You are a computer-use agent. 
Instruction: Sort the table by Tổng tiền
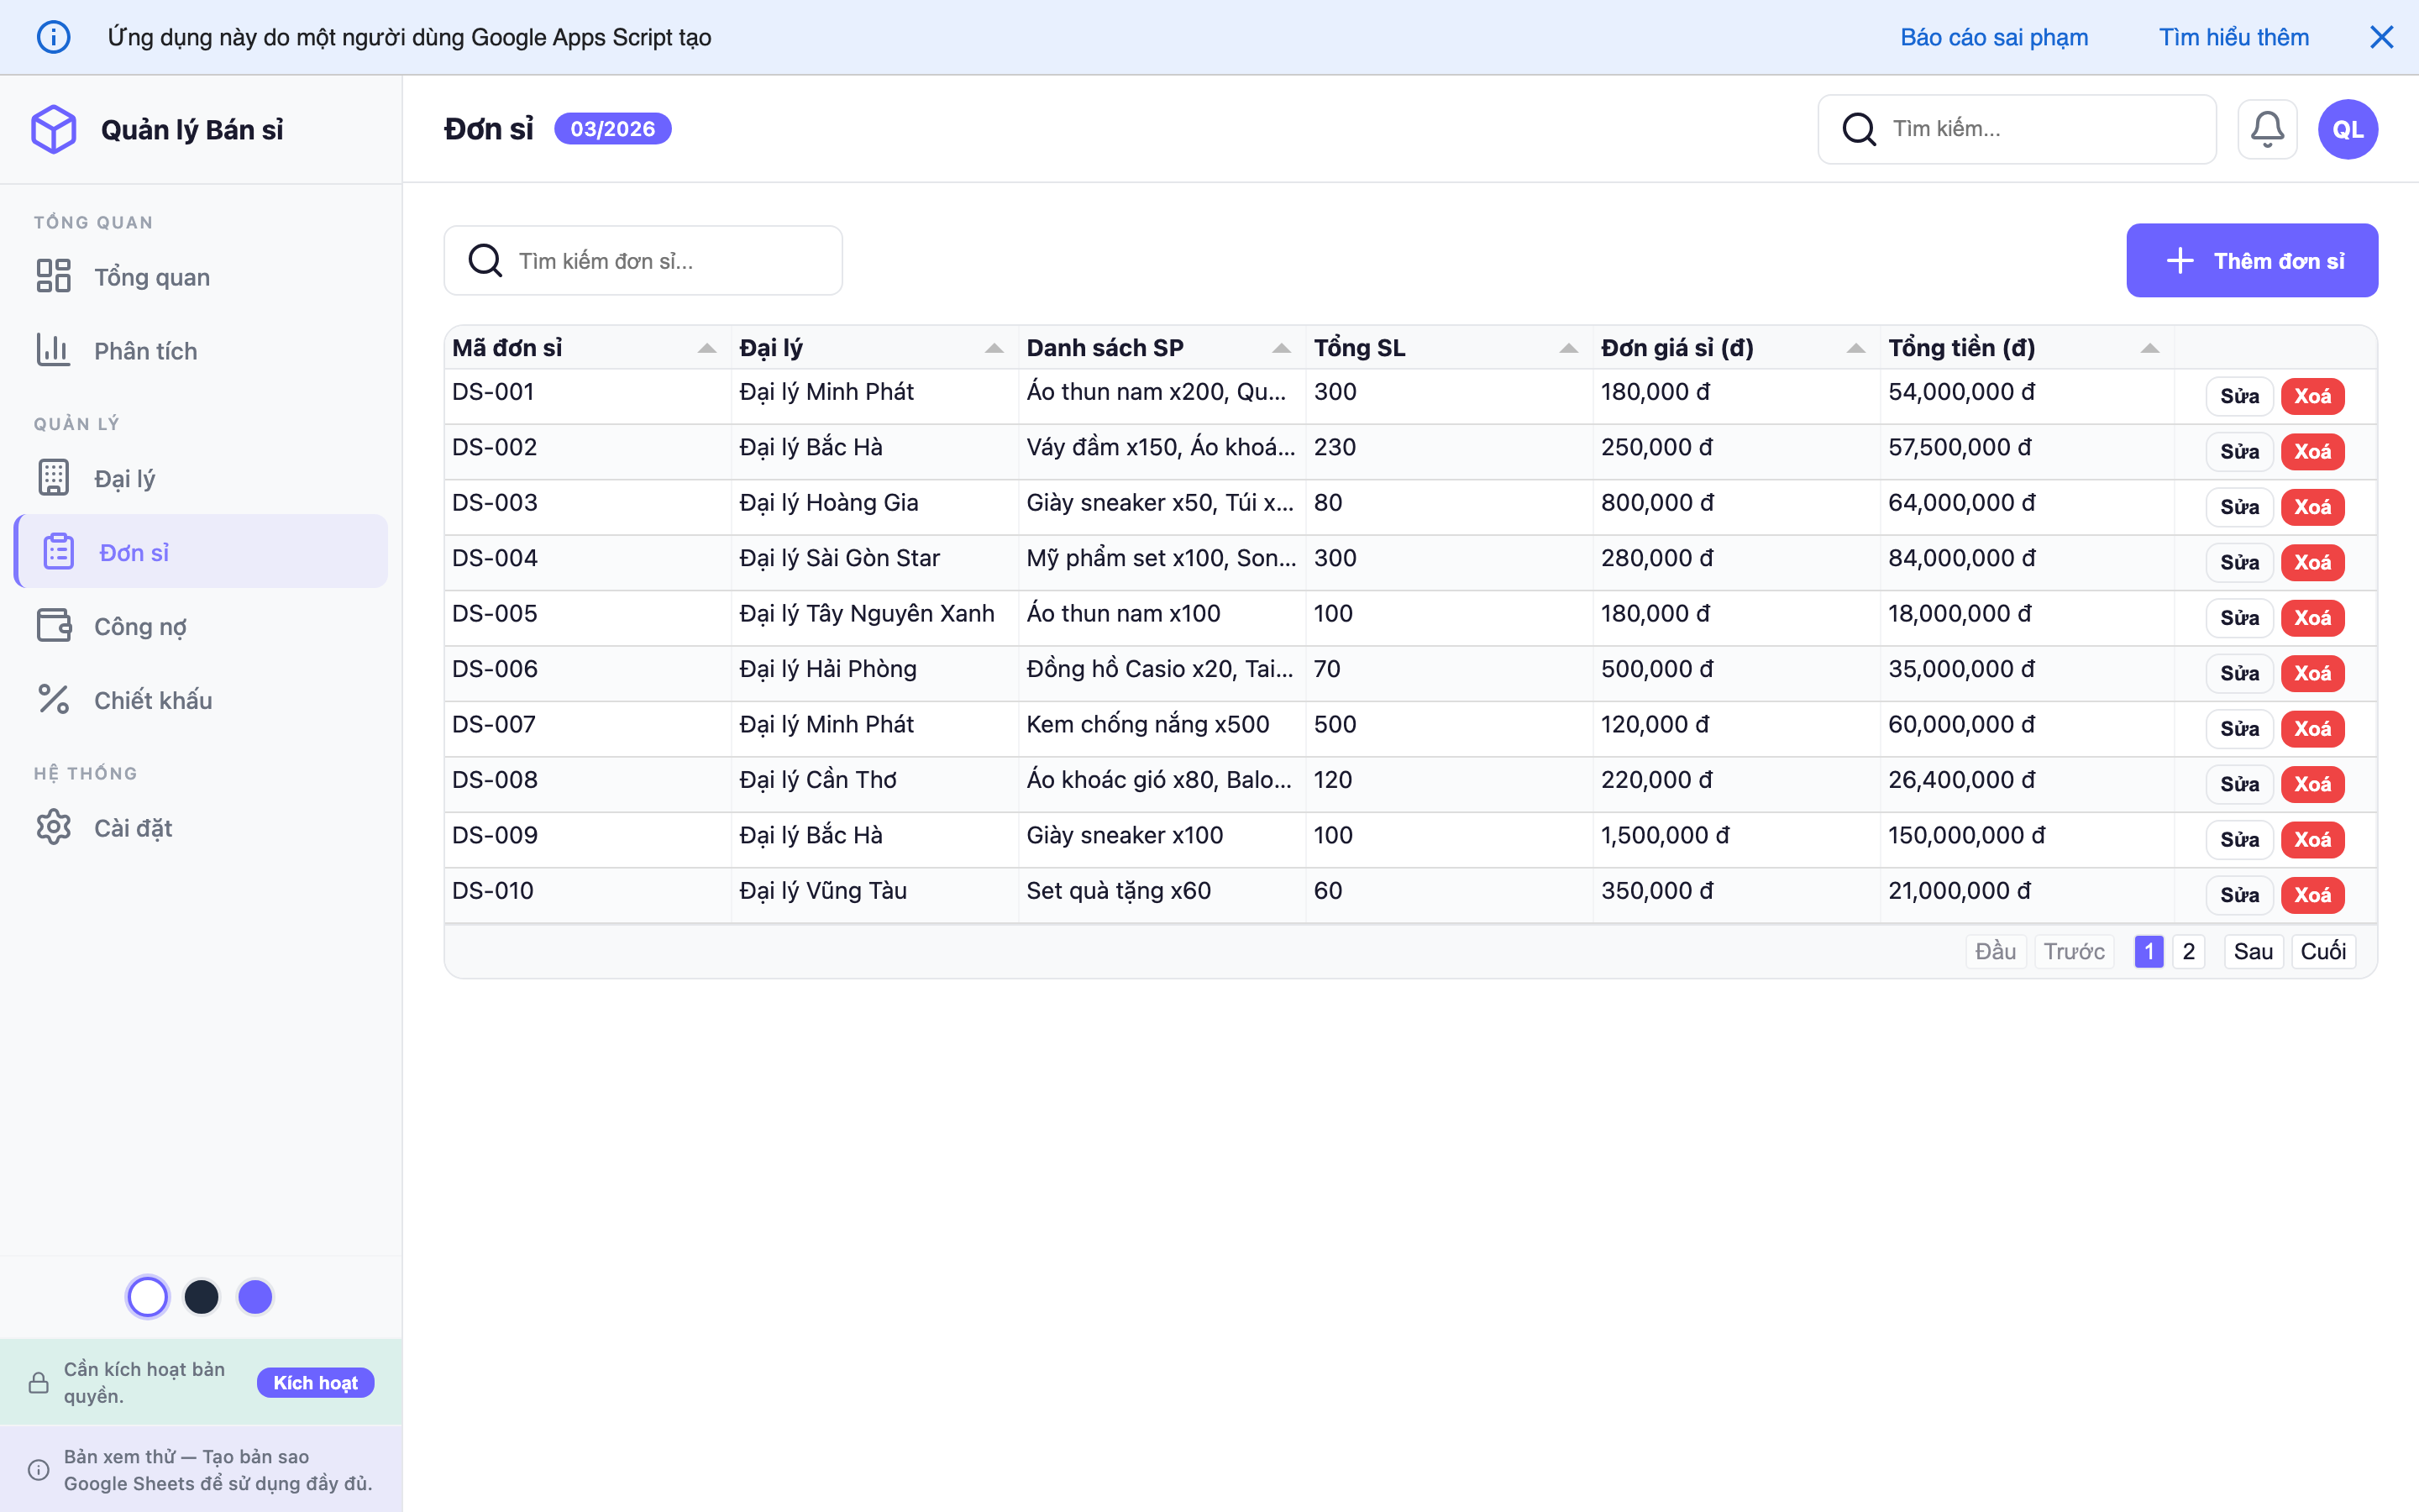2150,348
